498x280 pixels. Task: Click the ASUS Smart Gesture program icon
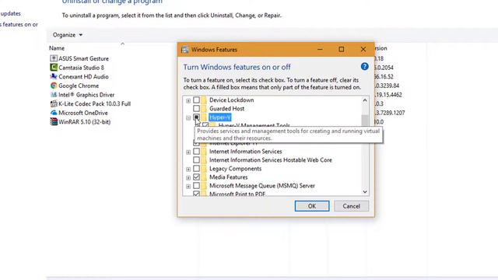tap(54, 58)
